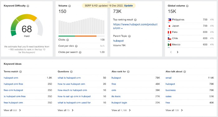Click help icon beside Volume heading

(x=69, y=6)
